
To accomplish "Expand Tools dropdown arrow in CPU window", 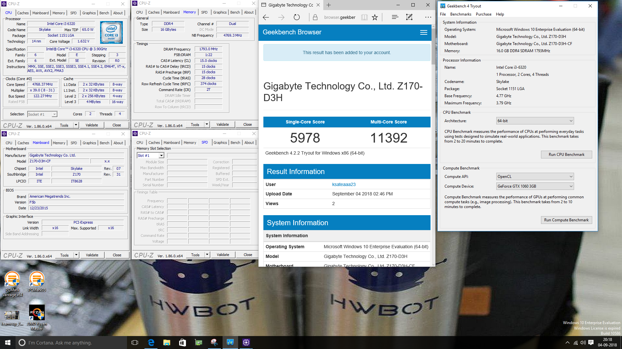I will tap(76, 125).
